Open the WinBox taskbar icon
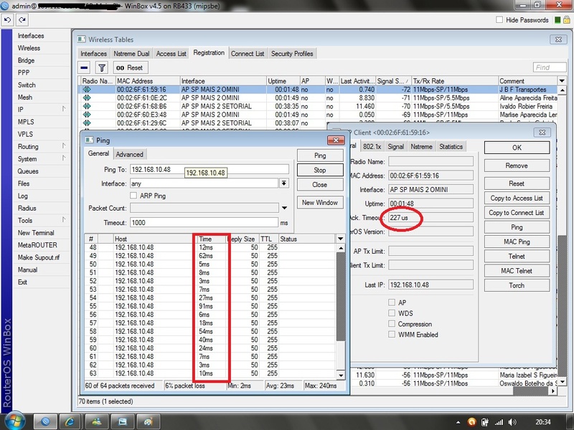This screenshot has height=430, width=574. (45, 421)
